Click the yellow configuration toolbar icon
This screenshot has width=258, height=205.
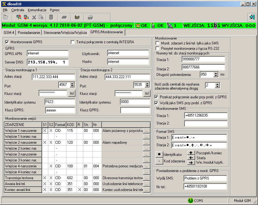(x=77, y=17)
